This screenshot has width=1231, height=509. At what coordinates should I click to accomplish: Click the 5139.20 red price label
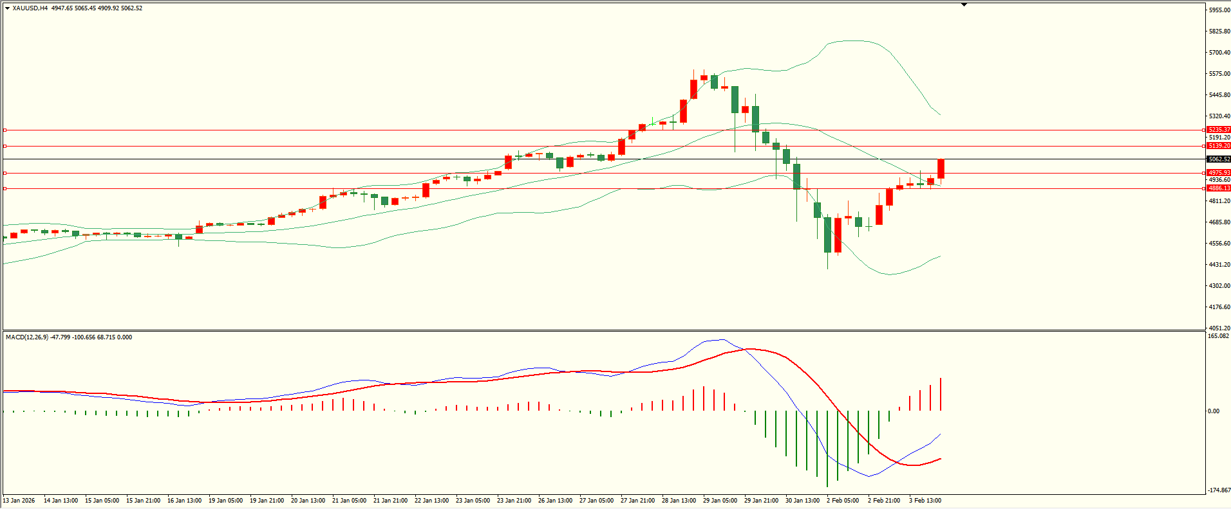pos(1219,146)
